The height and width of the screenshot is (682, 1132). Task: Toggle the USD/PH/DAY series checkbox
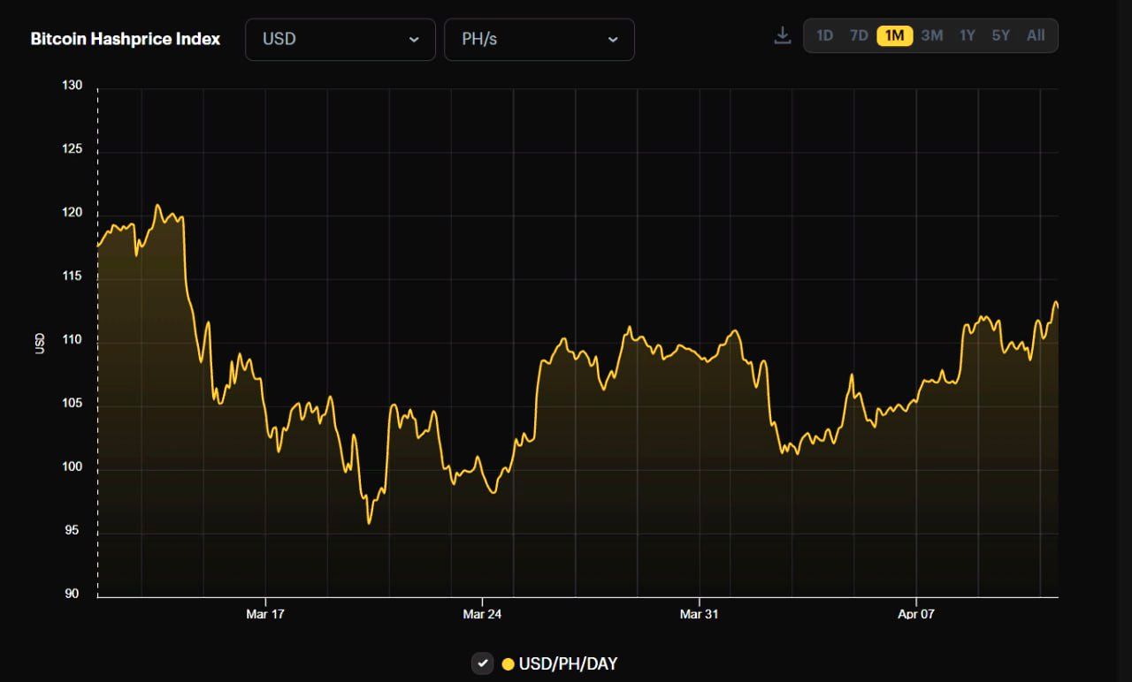pyautogui.click(x=482, y=663)
